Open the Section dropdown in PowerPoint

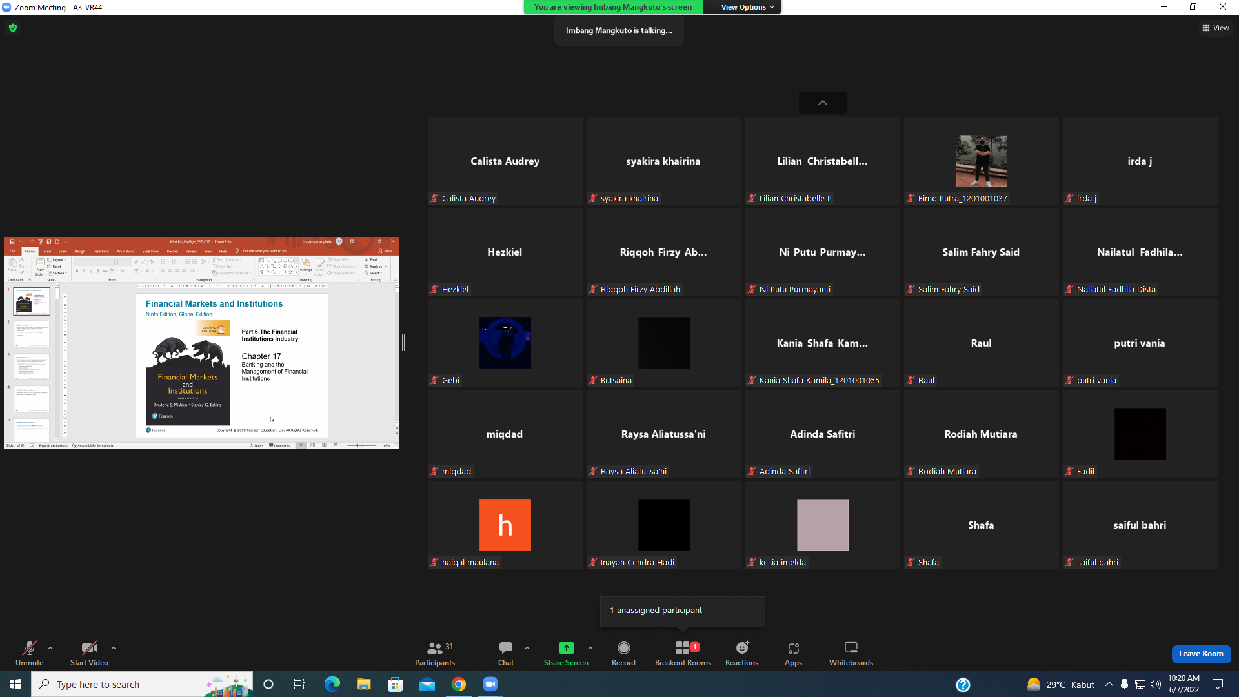(57, 273)
